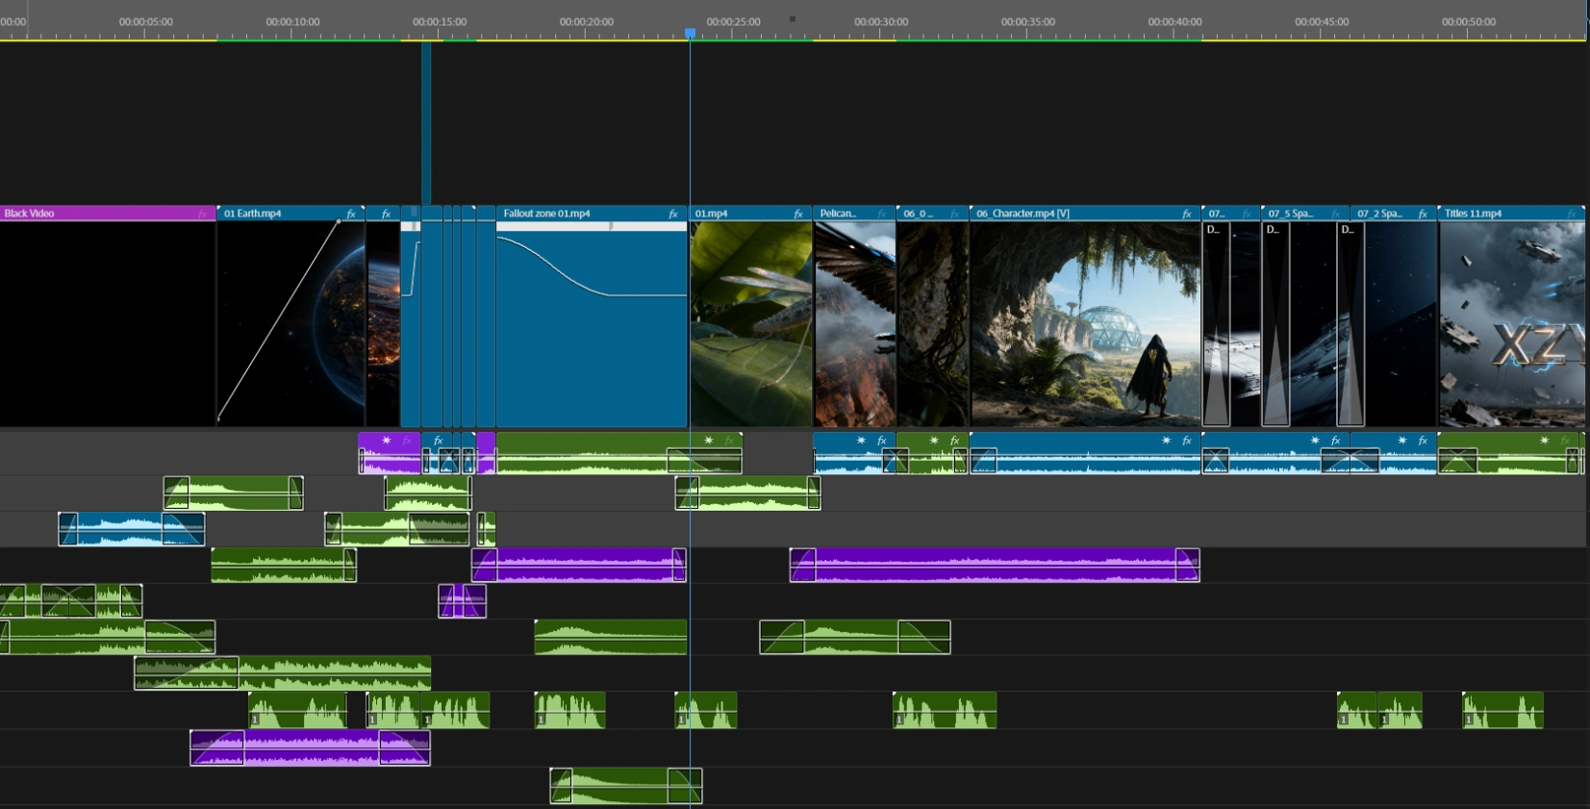This screenshot has height=809, width=1590.
Task: Click star icon on audio under 07_2 Spa
Action: 1402,441
